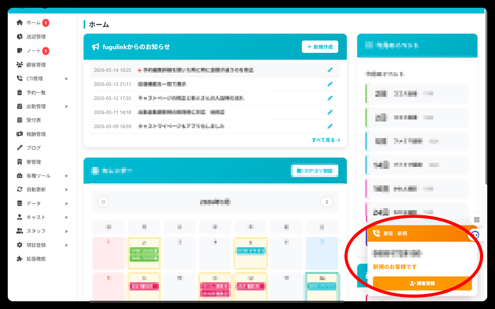Image resolution: width=495 pixels, height=309 pixels.
Task: Open 報酬管理 menu item
Action: 36,134
